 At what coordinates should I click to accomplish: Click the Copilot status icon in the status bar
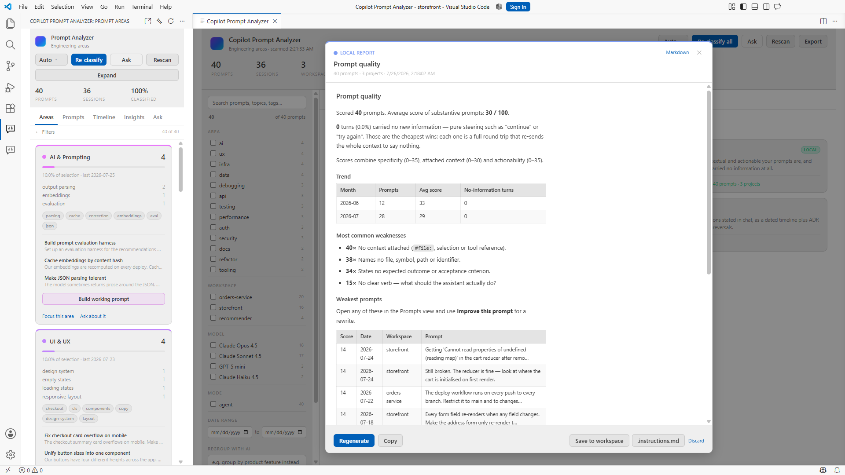(x=823, y=470)
